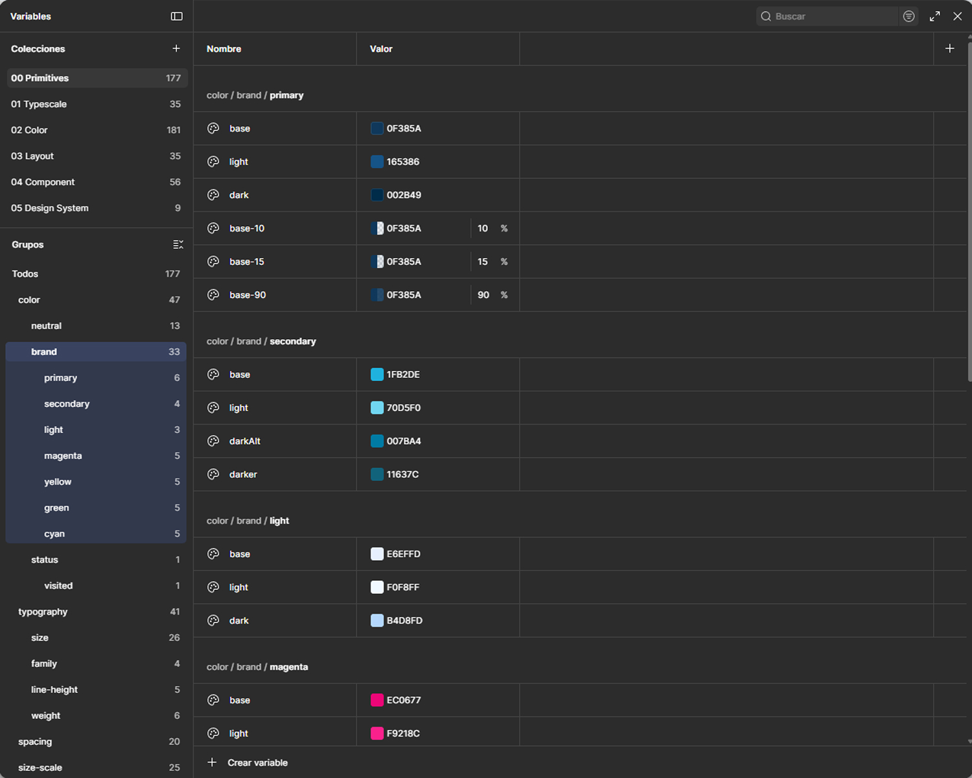Select the visited subgroup

(x=96, y=585)
